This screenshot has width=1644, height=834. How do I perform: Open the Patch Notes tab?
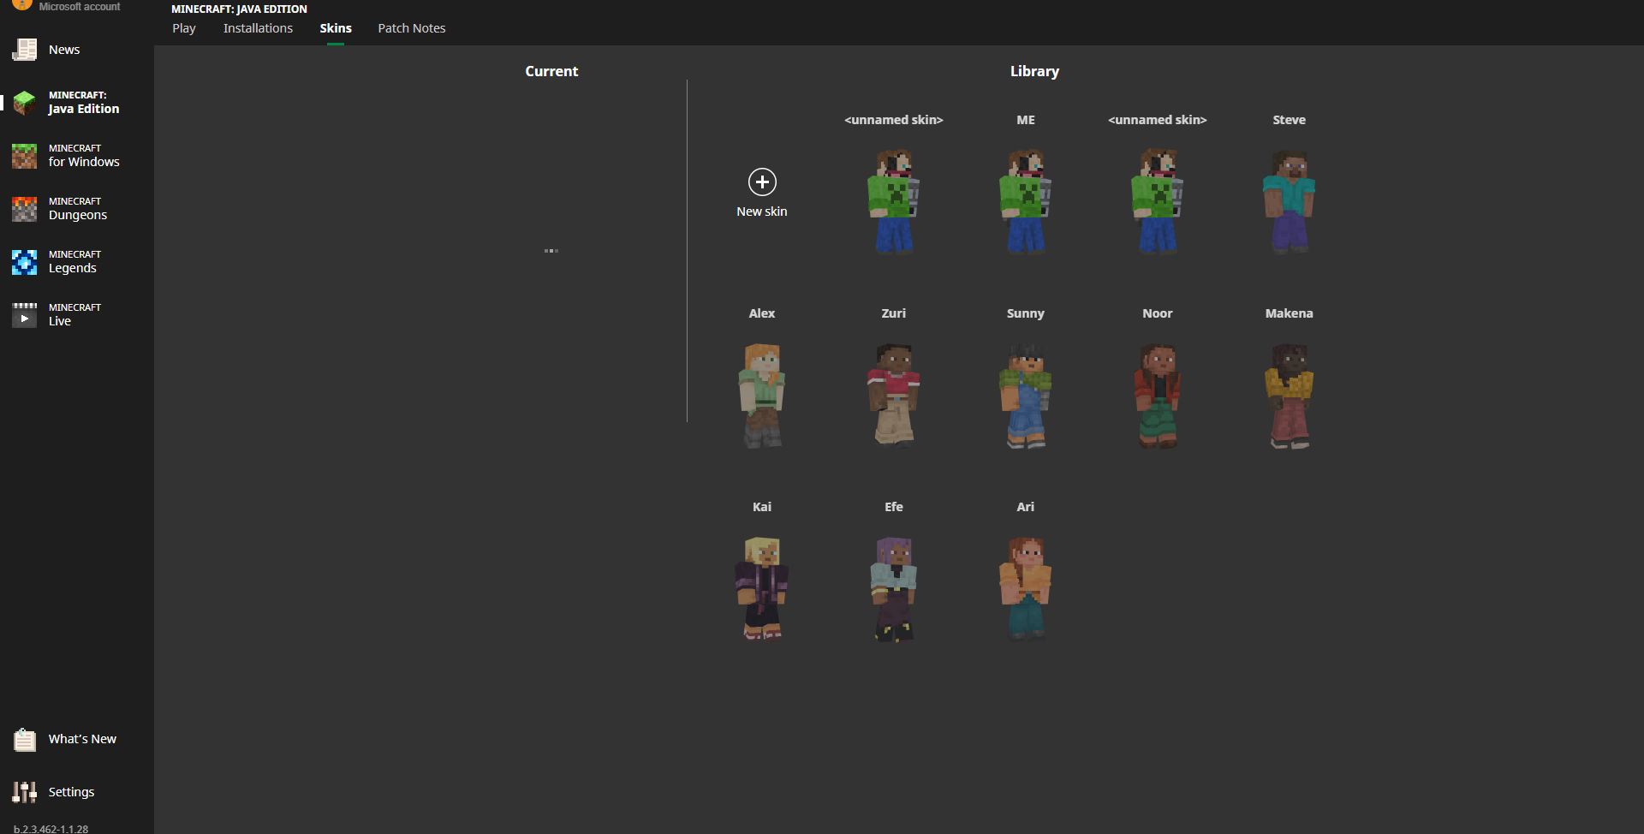tap(412, 28)
